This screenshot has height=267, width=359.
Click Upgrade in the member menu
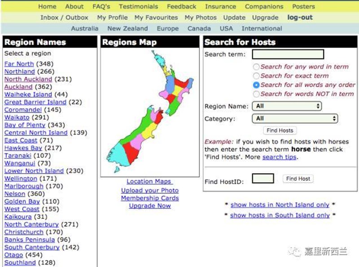click(x=265, y=18)
